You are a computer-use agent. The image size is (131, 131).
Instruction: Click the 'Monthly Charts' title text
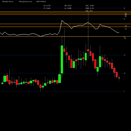coord(8,2)
